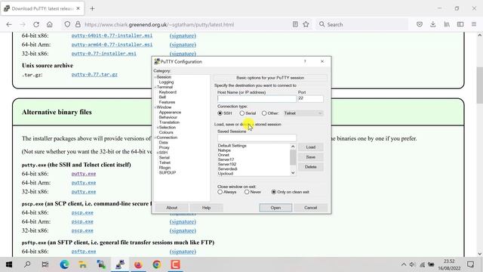This screenshot has width=483, height=272.
Task: Click PuTTY dialog help question mark
Action: pos(305,61)
